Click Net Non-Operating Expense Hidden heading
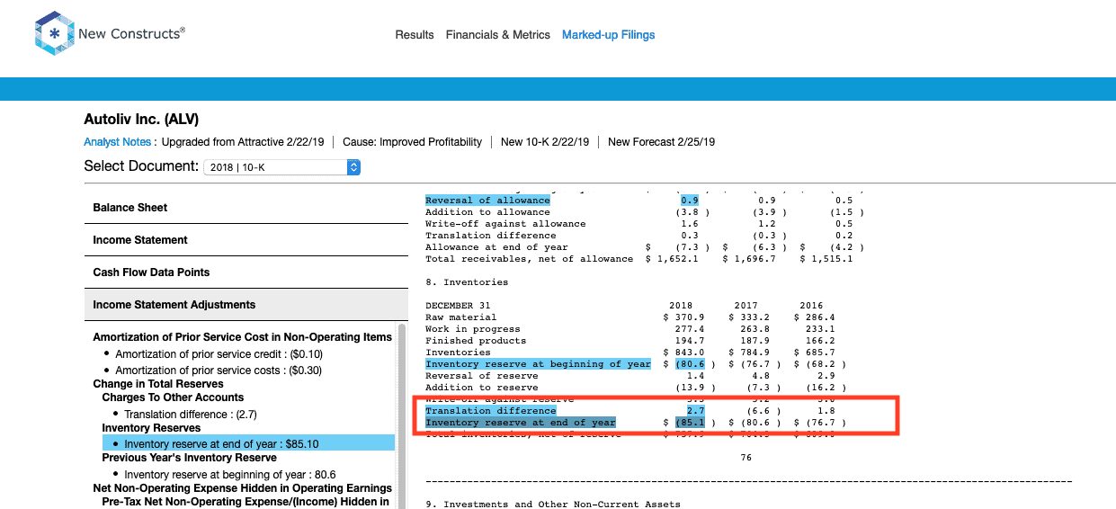Viewport: 1116px width, 509px height. pos(243,488)
